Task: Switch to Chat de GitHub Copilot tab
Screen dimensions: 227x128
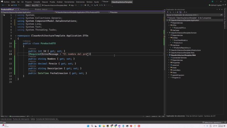Action: (194, 116)
